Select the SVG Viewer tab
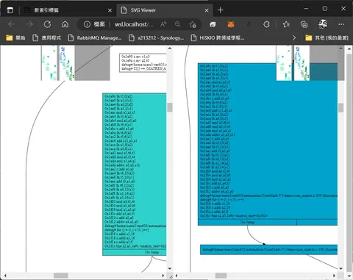This screenshot has width=353, height=280. click(165, 10)
